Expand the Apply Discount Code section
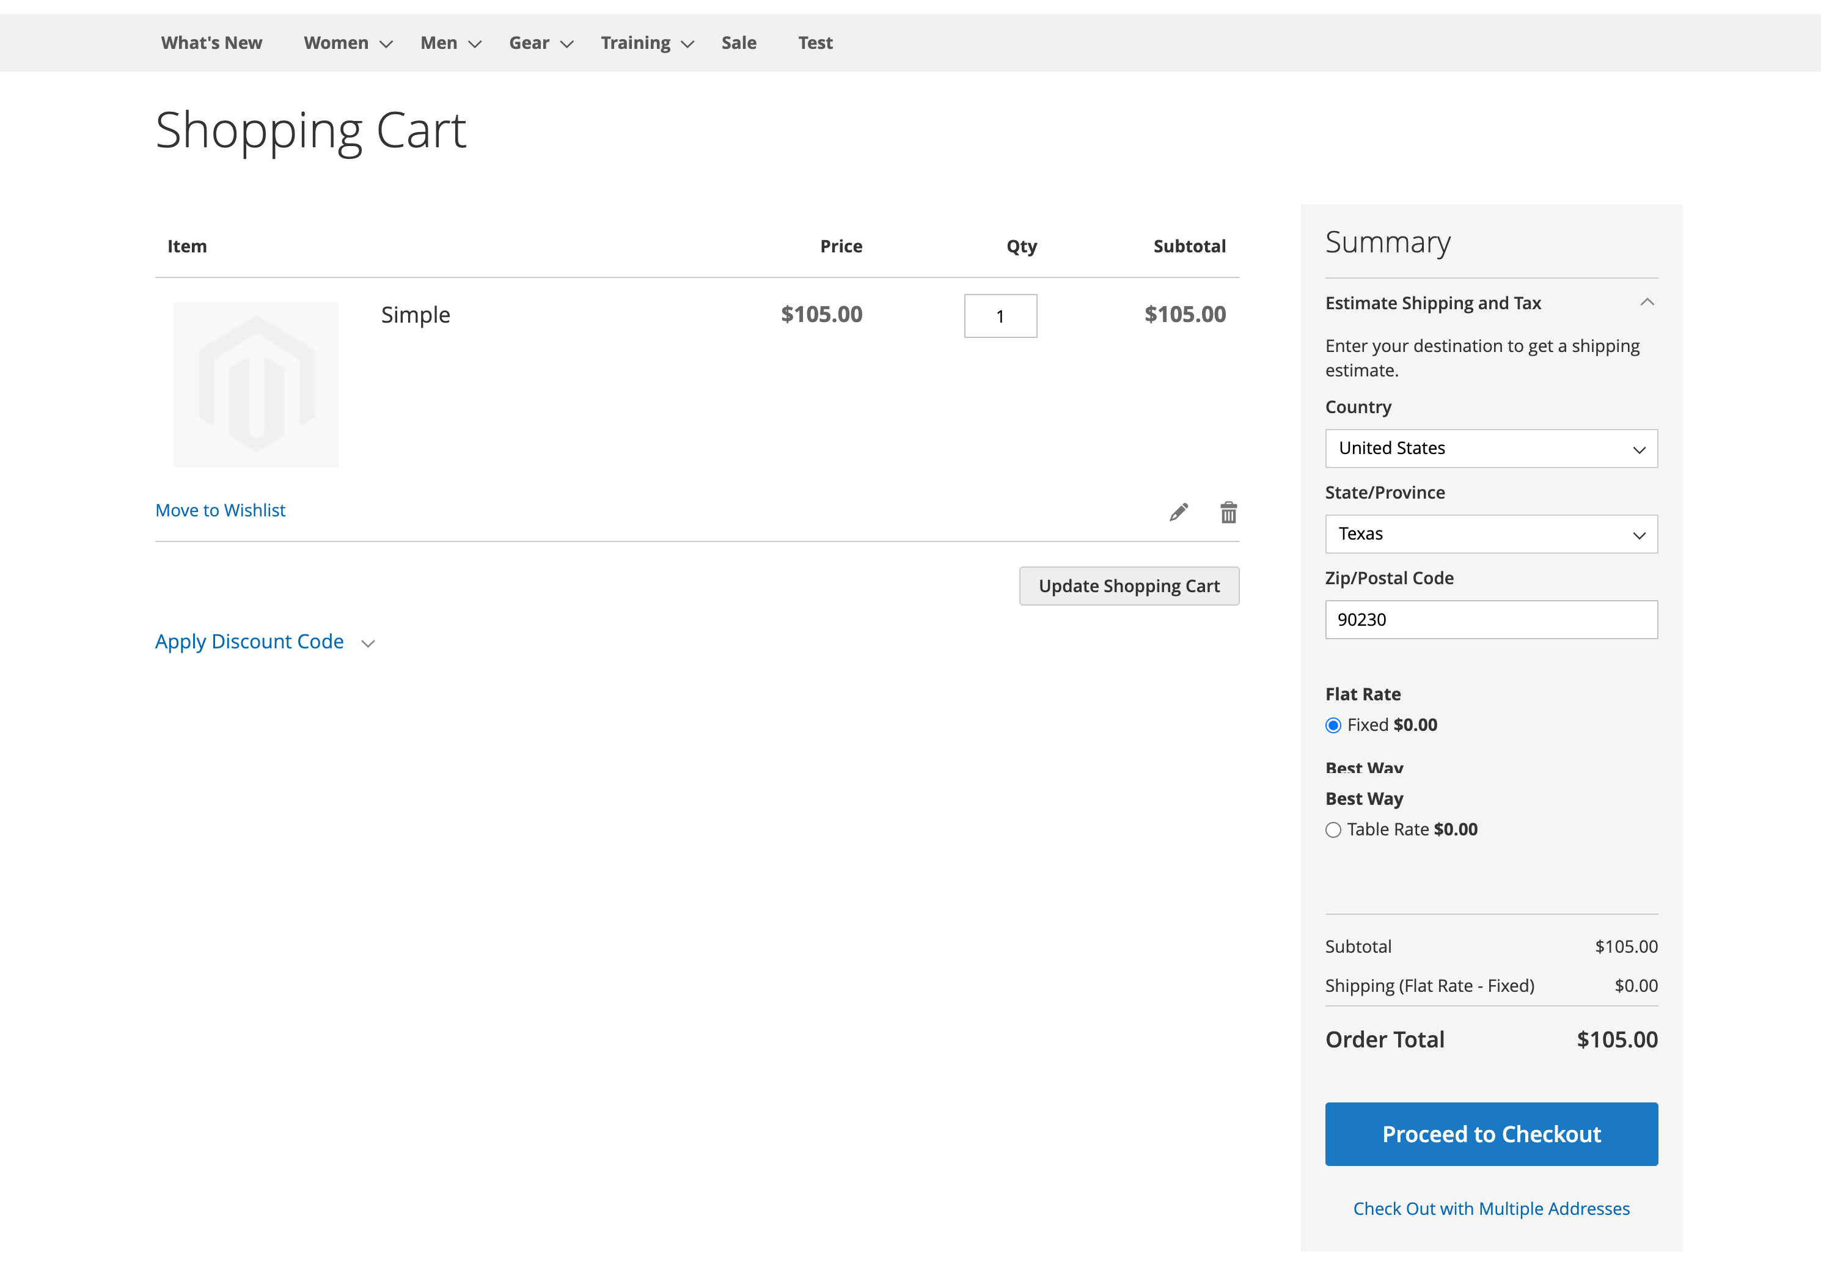The height and width of the screenshot is (1287, 1821). pyautogui.click(x=250, y=642)
